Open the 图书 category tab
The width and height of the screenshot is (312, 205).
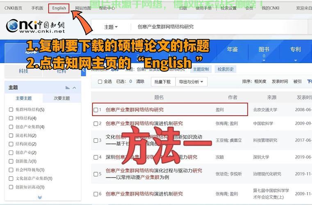click(264, 49)
